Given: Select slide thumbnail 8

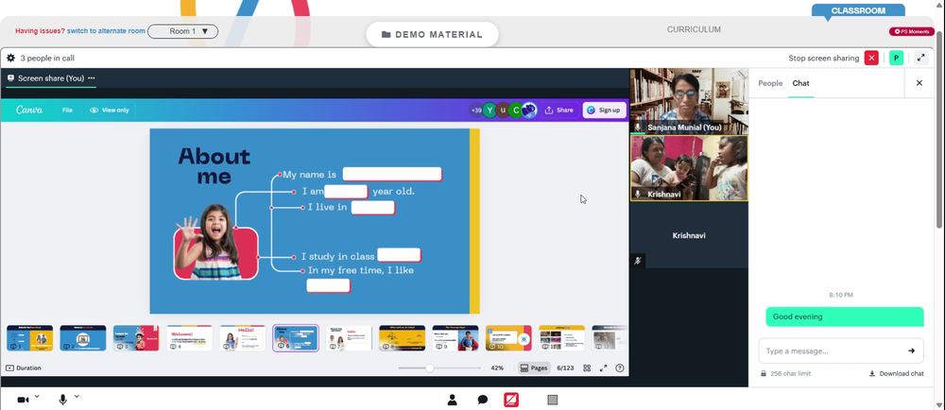Looking at the screenshot, I should pyautogui.click(x=402, y=338).
